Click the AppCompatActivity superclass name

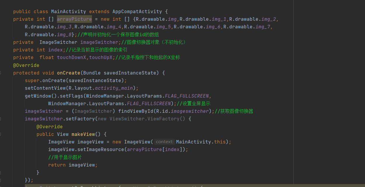[x=137, y=12]
